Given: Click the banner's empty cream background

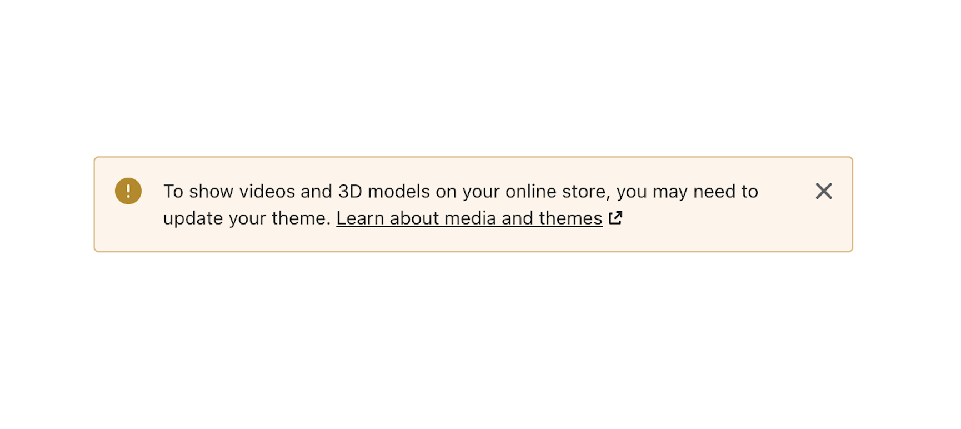Looking at the screenshot, I should (722, 233).
